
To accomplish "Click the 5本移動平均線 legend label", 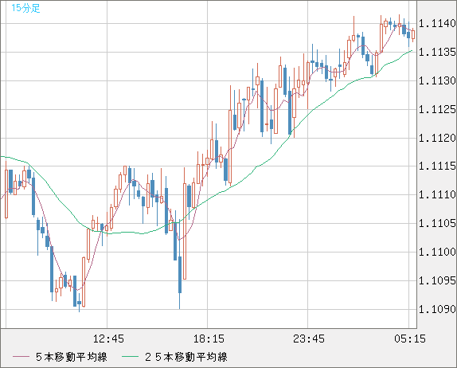I will tap(72, 357).
